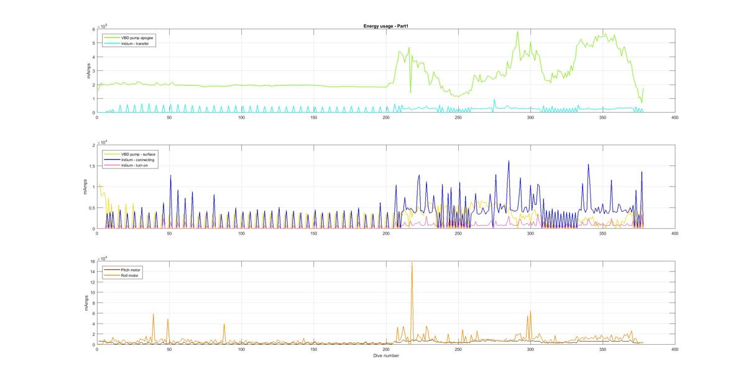The image size is (746, 387).
Task: Click the "mAmps" label of the Iridium connecting plot
Action: [x=86, y=187]
